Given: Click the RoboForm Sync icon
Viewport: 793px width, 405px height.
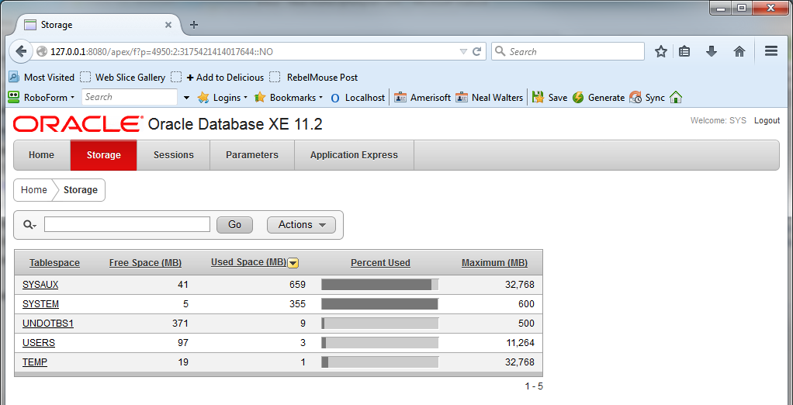Looking at the screenshot, I should [635, 98].
